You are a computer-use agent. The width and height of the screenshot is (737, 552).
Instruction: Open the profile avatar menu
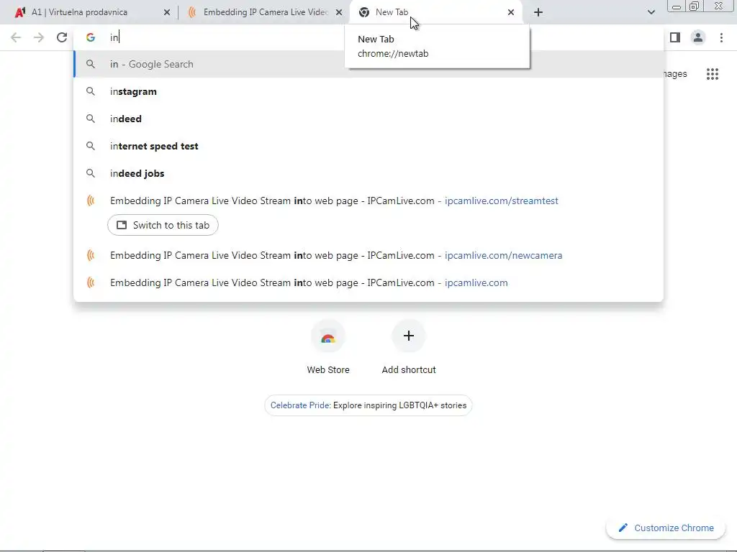(x=698, y=37)
